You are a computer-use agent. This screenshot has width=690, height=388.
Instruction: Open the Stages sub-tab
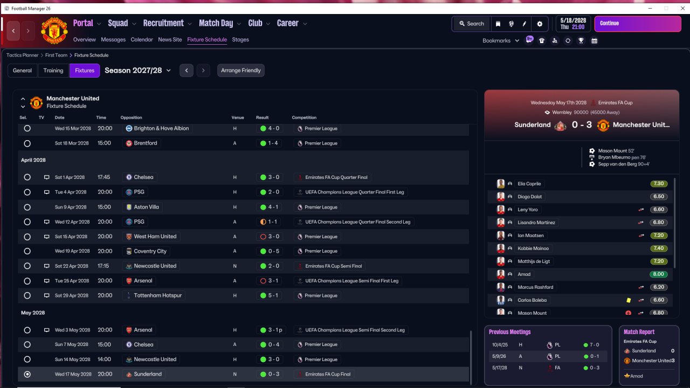(240, 40)
